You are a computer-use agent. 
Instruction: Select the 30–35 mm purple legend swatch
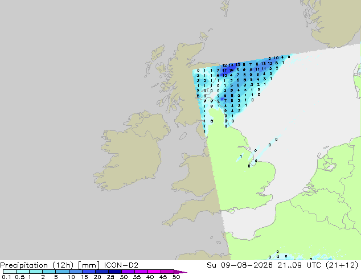click(128, 272)
